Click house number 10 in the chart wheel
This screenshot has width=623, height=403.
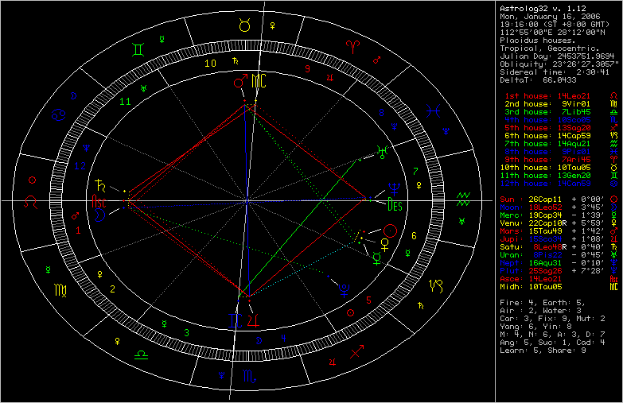click(x=210, y=63)
